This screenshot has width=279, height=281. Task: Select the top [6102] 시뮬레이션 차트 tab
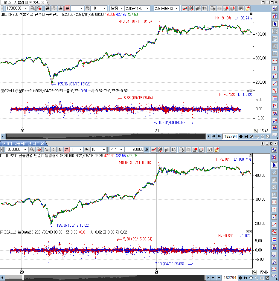coord(20,2)
